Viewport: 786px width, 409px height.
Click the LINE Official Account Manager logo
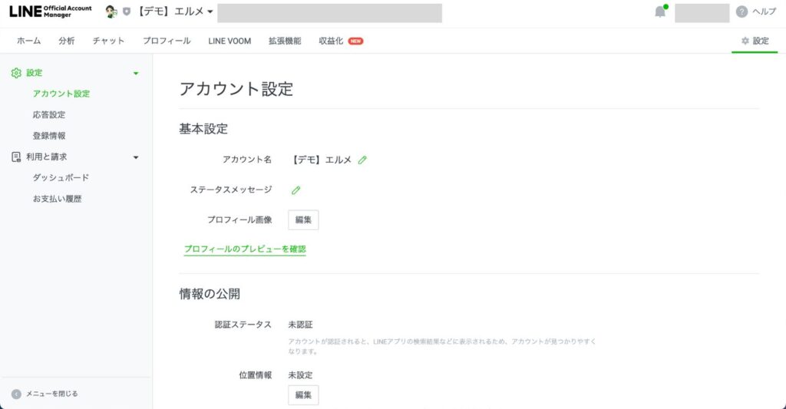pyautogui.click(x=50, y=12)
